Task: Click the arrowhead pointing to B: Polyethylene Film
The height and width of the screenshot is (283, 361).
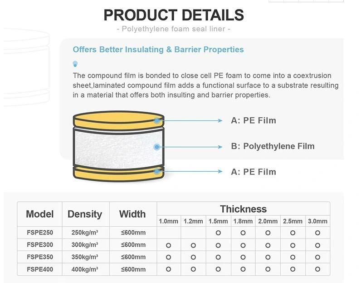Action: click(x=220, y=147)
